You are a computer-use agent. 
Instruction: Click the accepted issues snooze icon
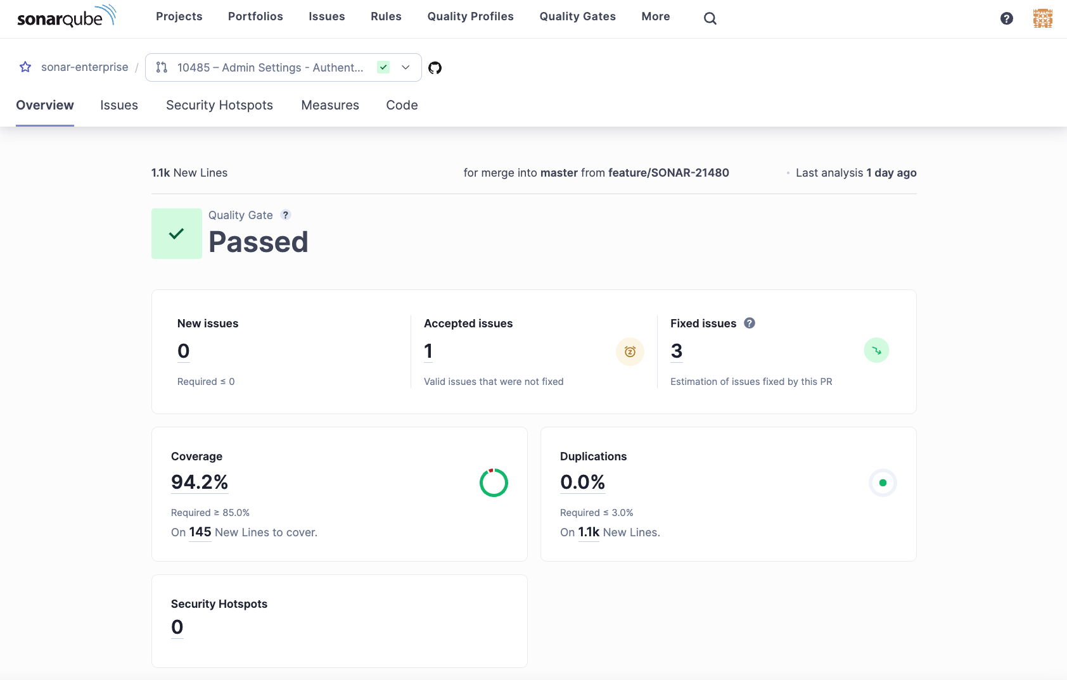coord(630,351)
